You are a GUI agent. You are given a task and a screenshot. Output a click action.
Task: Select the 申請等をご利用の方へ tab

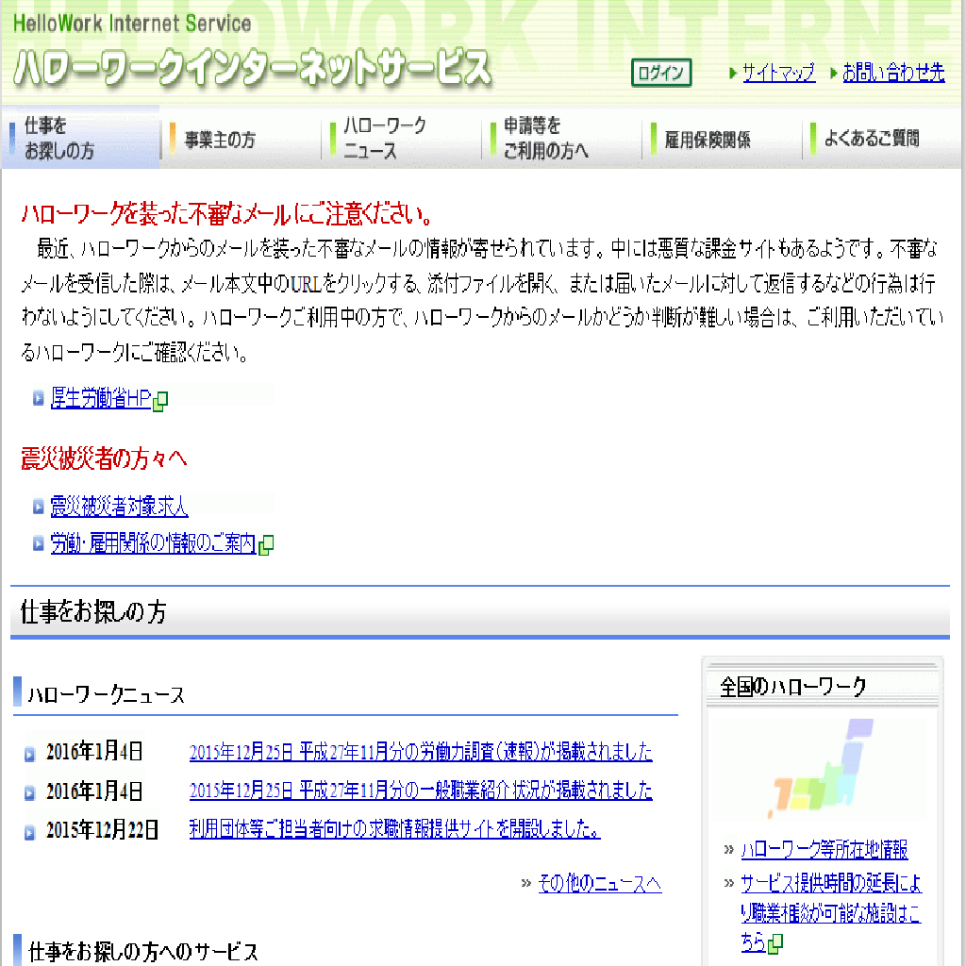pos(561,139)
